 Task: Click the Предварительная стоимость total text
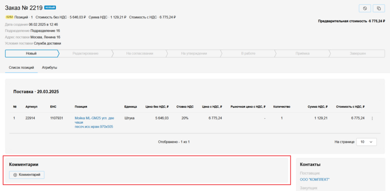pos(351,21)
